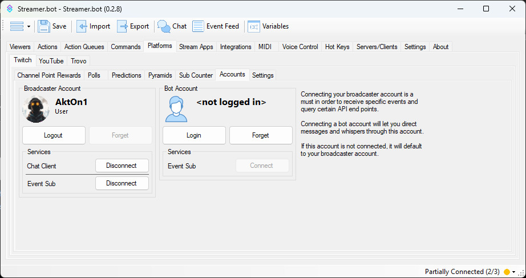526x278 pixels.
Task: Click the Export toolbar icon
Action: tap(122, 26)
